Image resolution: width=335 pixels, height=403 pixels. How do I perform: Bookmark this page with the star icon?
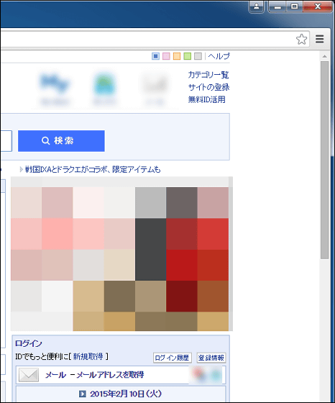(301, 40)
